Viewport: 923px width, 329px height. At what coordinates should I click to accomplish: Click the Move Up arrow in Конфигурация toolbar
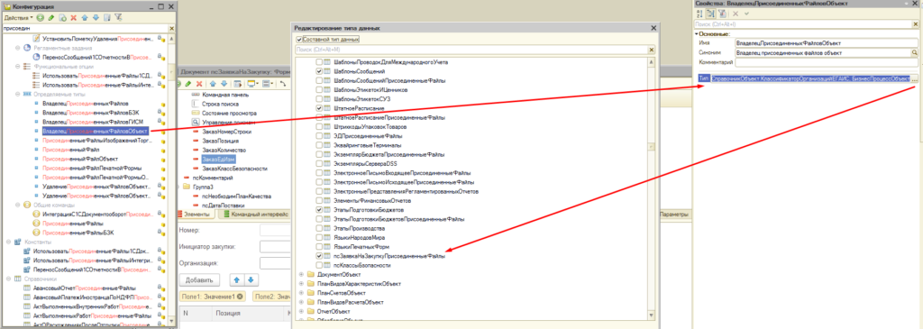pos(86,18)
